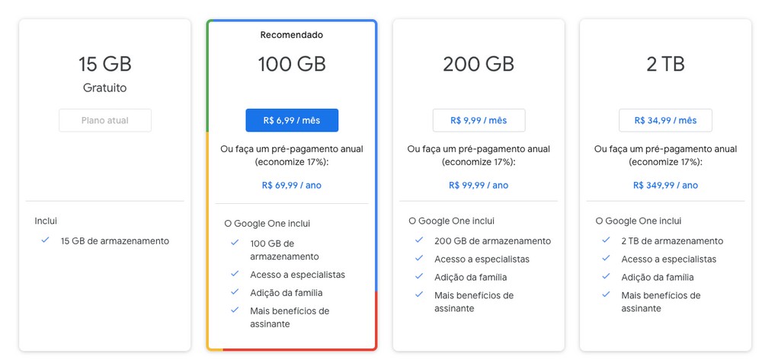The height and width of the screenshot is (363, 762).
Task: Click checkmark beside 15 GB de armazenamento
Action: pos(45,240)
